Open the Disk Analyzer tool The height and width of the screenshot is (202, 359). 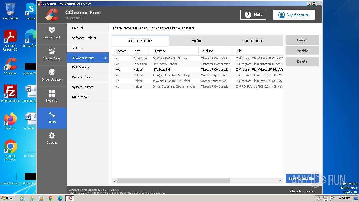88,67
